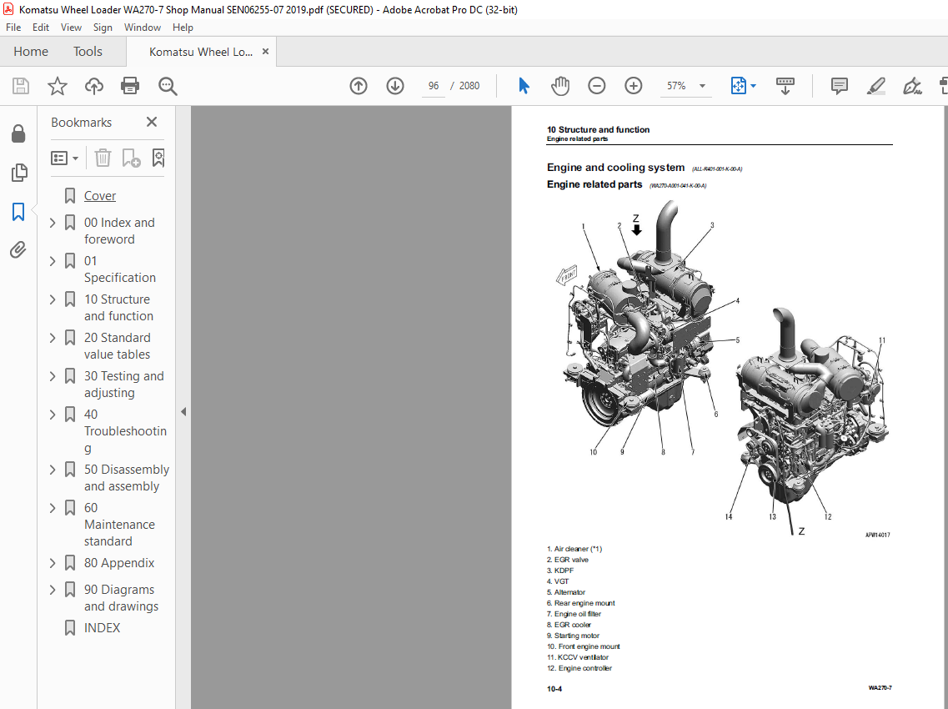Expand the 30 Testing and adjusting bookmark
948x709 pixels.
tap(53, 376)
